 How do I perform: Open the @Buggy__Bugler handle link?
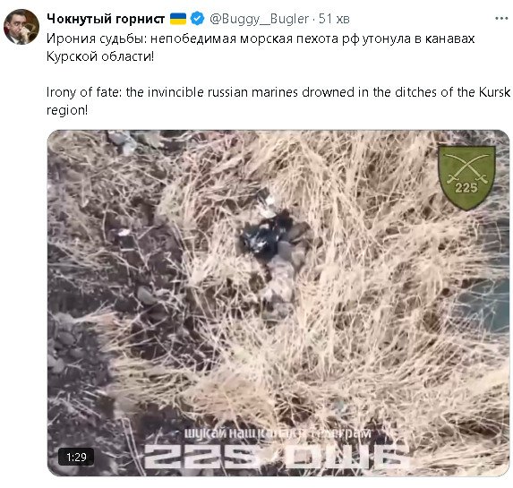coord(259,19)
